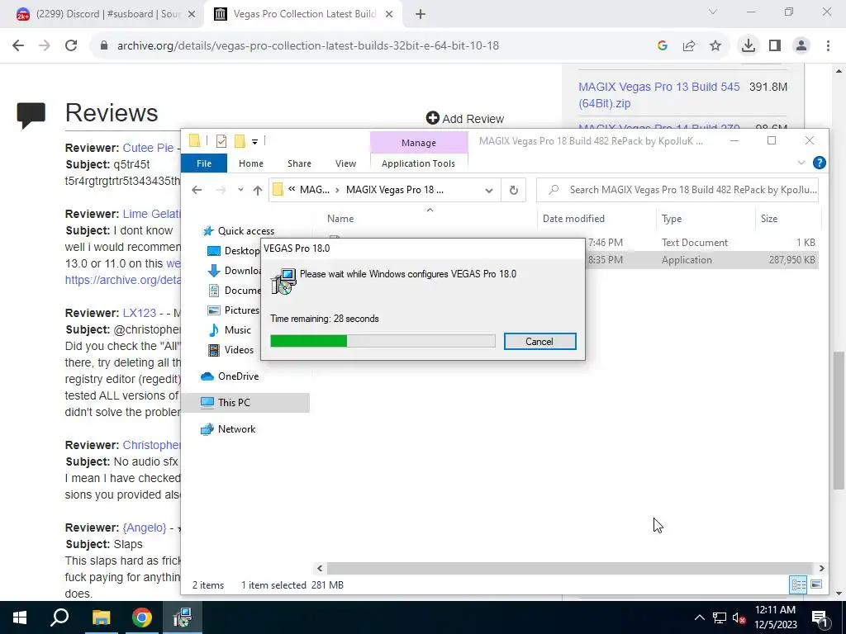Open the Quick Access Toolbar customize dropdown
Viewport: 846px width, 634px height.
[254, 142]
